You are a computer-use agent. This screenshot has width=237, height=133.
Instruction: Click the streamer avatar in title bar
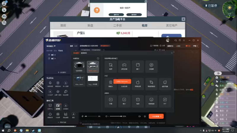168,40
